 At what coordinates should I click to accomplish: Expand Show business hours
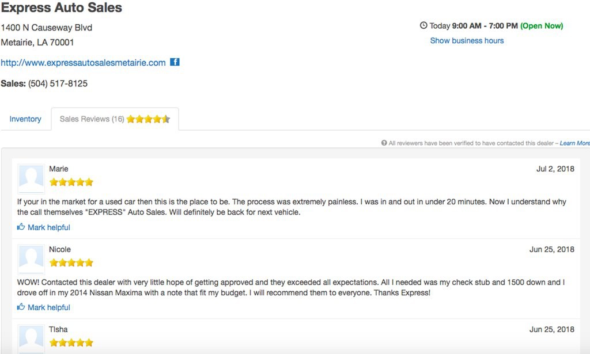(467, 41)
